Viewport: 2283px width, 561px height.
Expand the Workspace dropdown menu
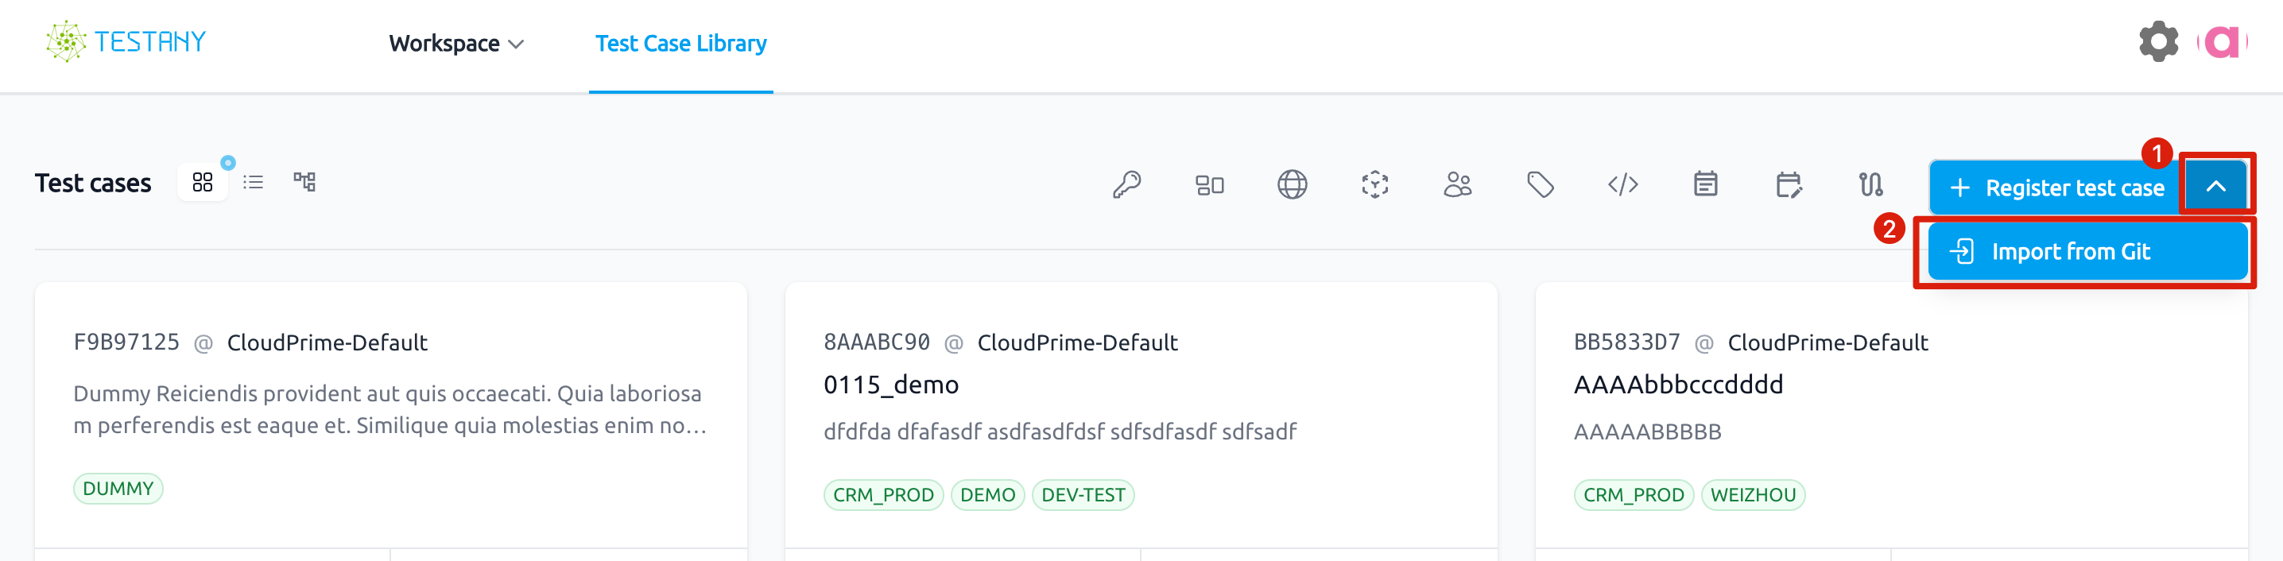pos(456,44)
